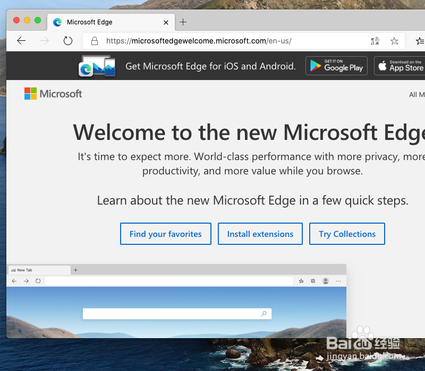Click the profile avatar in the preview toolbar
Viewport: 425px width, 371px height.
tap(326, 281)
